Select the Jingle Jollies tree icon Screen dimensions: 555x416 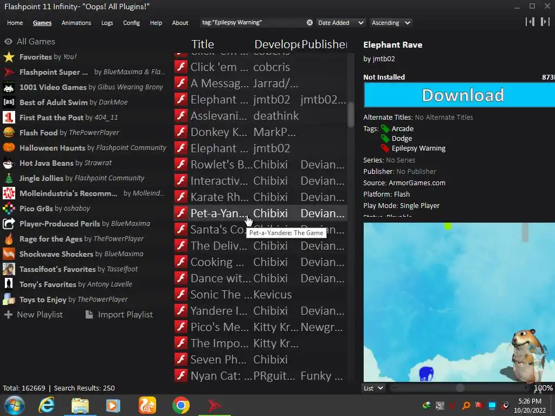9,178
